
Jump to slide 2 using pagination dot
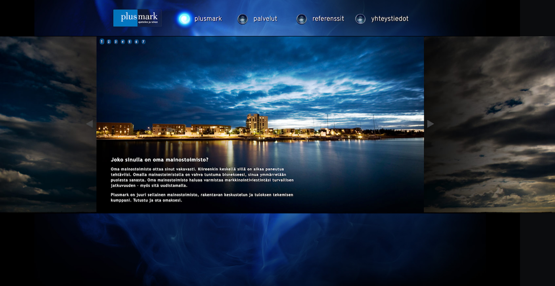109,42
